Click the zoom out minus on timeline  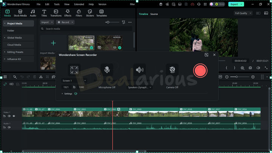[227, 77]
